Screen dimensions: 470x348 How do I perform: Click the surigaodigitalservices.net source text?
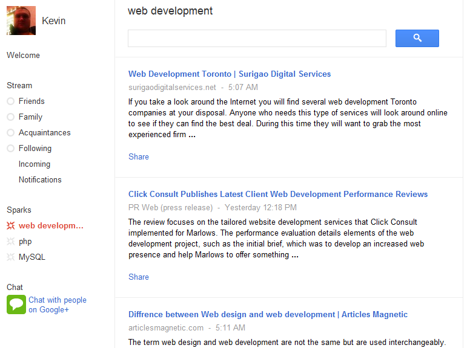click(x=172, y=87)
